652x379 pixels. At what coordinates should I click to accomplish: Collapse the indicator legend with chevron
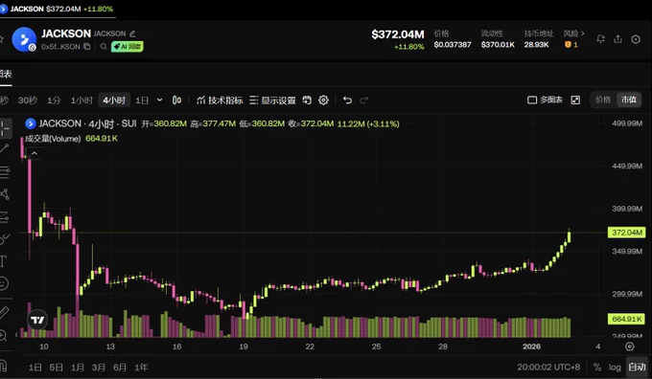coord(35,153)
